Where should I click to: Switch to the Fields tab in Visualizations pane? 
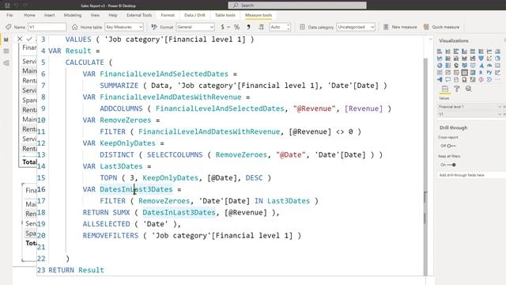(445, 89)
